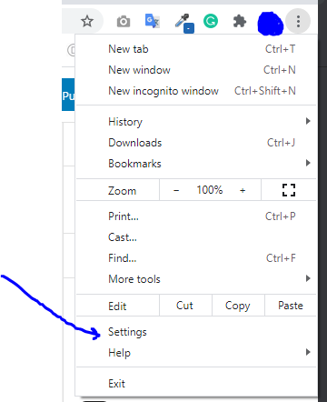
Task: Expand the History submenu
Action: click(196, 122)
